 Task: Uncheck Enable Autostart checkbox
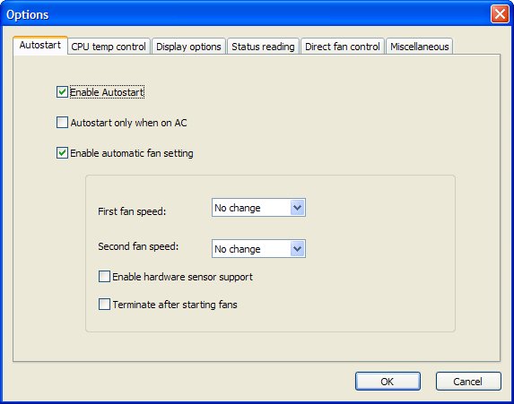62,92
